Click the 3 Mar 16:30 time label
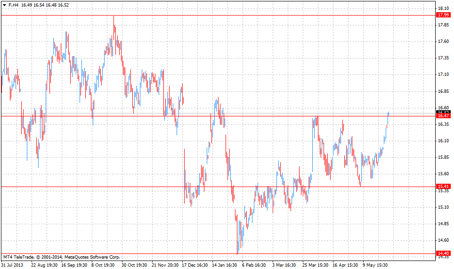 284,265
